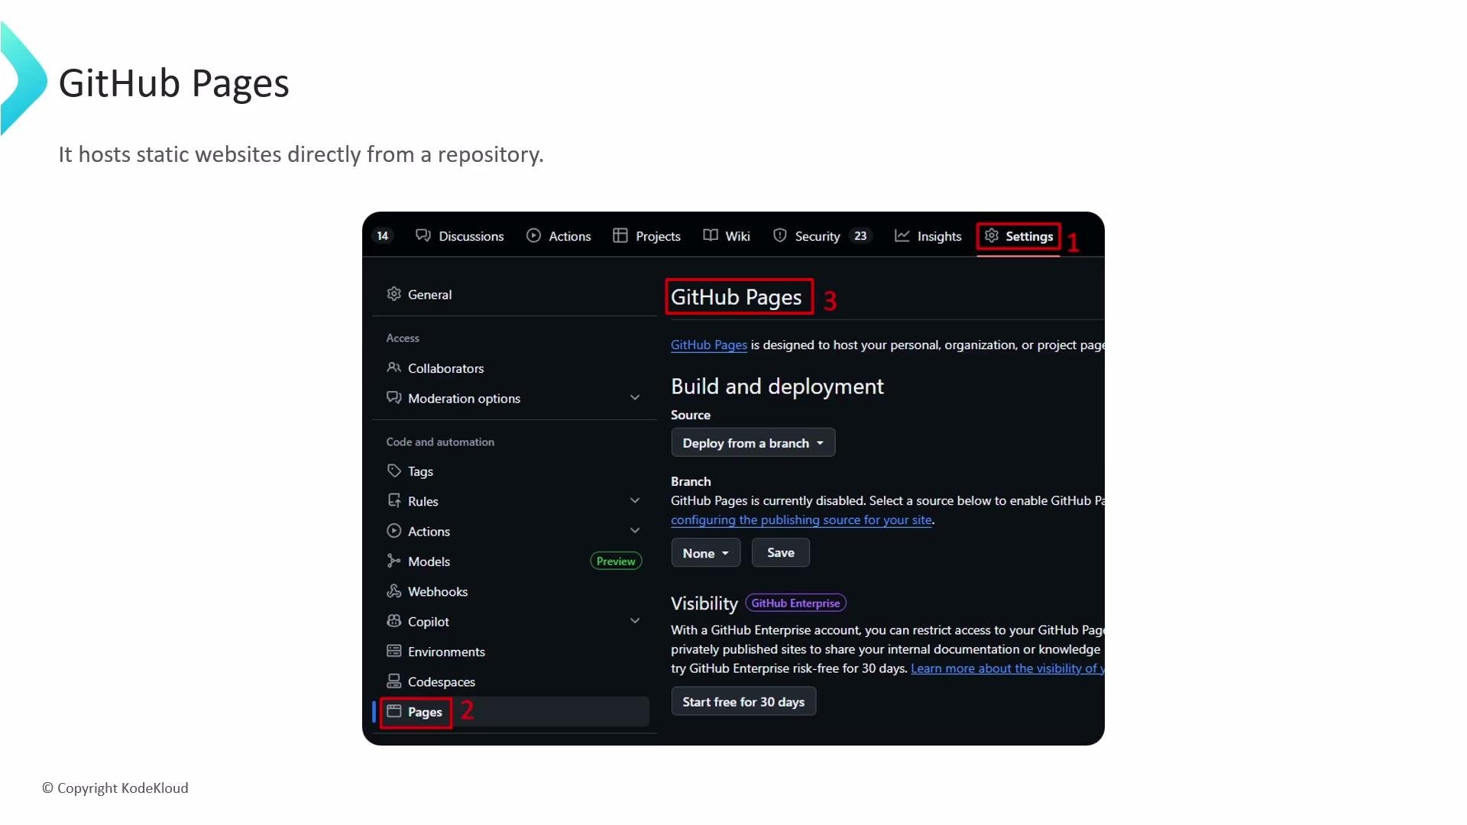Click the sidebar Actions play icon
This screenshot has height=825, width=1467.
coord(393,530)
